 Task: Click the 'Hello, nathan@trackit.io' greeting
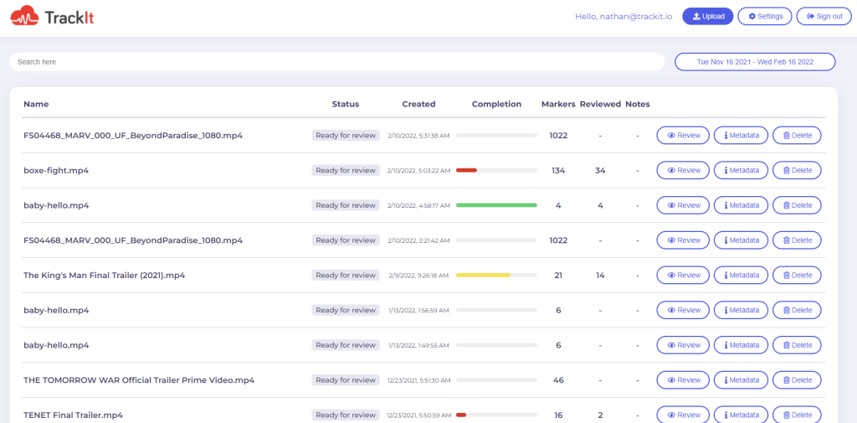pyautogui.click(x=623, y=17)
